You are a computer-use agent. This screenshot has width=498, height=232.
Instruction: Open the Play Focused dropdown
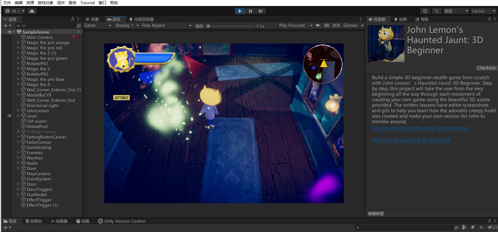point(295,25)
